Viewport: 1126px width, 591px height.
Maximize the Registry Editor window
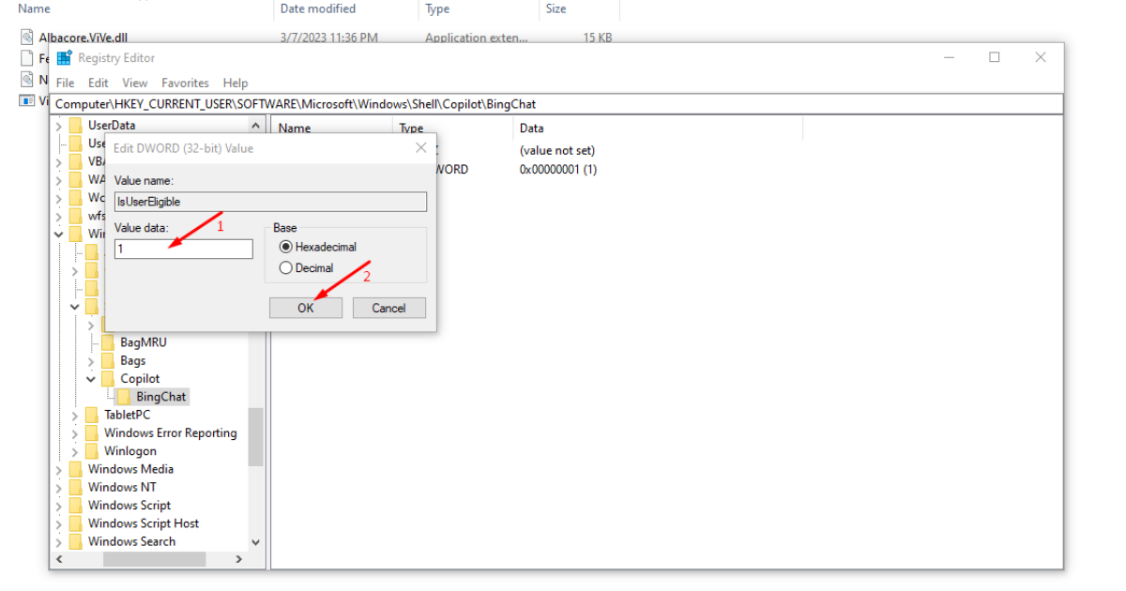[x=995, y=57]
